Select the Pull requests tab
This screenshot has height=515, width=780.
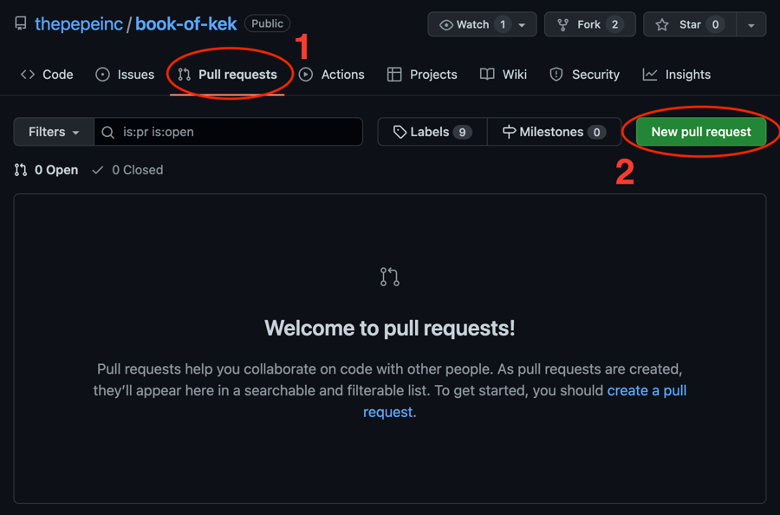tap(227, 75)
